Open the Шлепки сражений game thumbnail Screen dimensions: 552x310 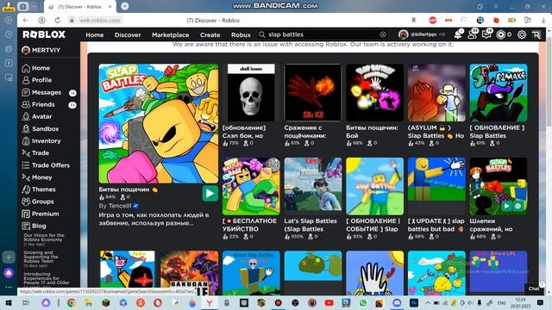[499, 186]
